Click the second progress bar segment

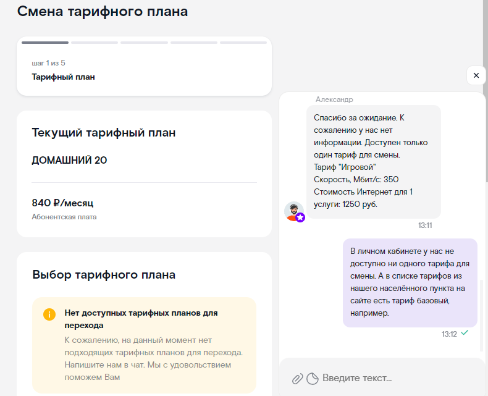pos(95,43)
